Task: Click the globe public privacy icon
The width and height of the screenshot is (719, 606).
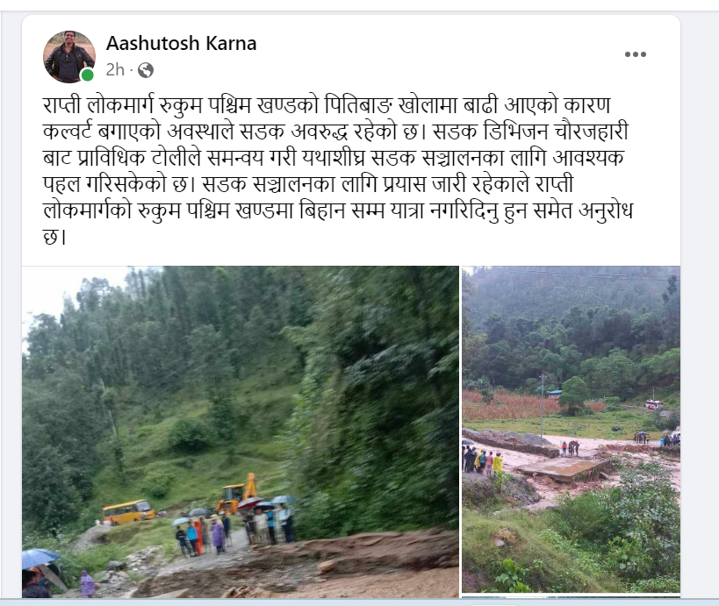Action: (146, 70)
